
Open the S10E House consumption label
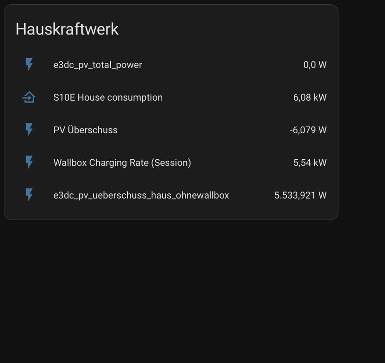click(108, 97)
